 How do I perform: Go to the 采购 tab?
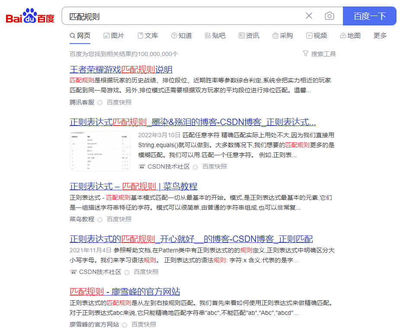[283, 36]
